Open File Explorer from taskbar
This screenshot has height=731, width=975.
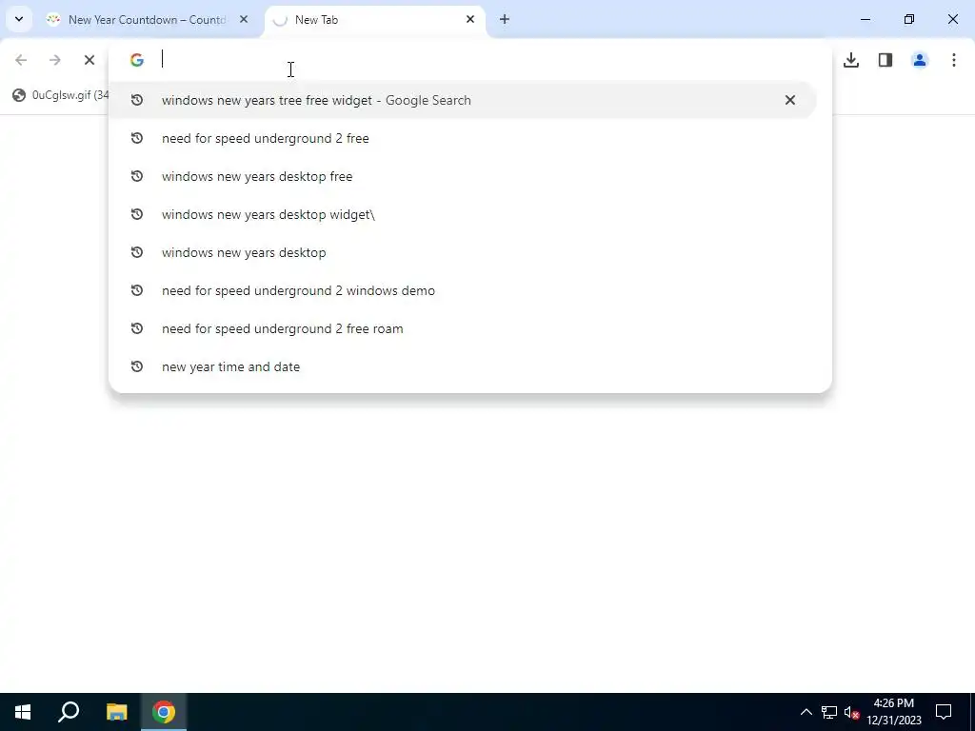116,712
